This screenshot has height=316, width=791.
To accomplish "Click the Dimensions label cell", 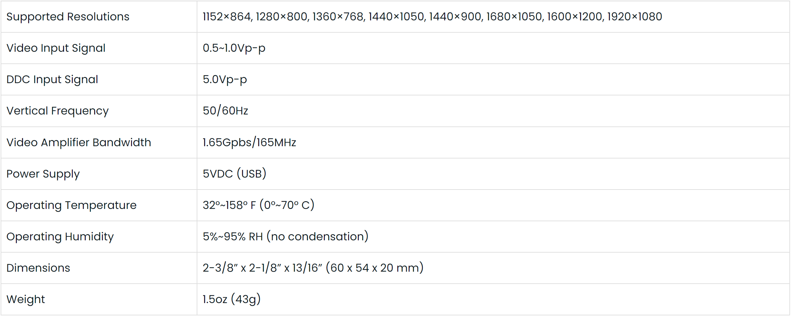I will pos(38,268).
